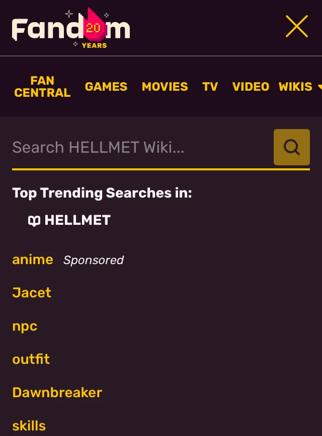Viewport: 322px width, 436px height.
Task: Go to the Games menu item
Action: [106, 87]
